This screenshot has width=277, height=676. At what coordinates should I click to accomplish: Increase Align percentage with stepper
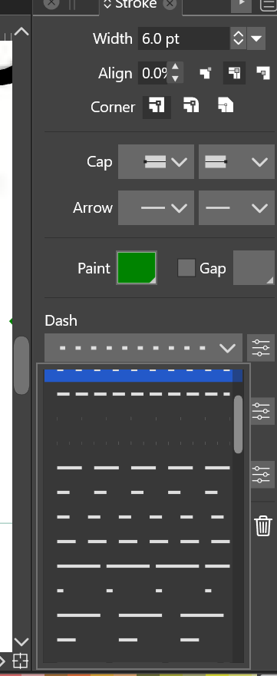click(x=175, y=68)
